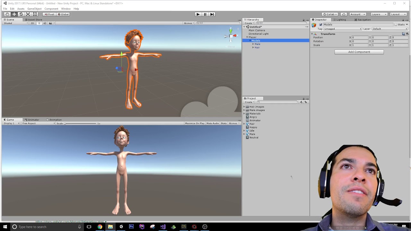Toggle scene audio speaker icon
The height and width of the screenshot is (231, 411).
coord(45,23)
